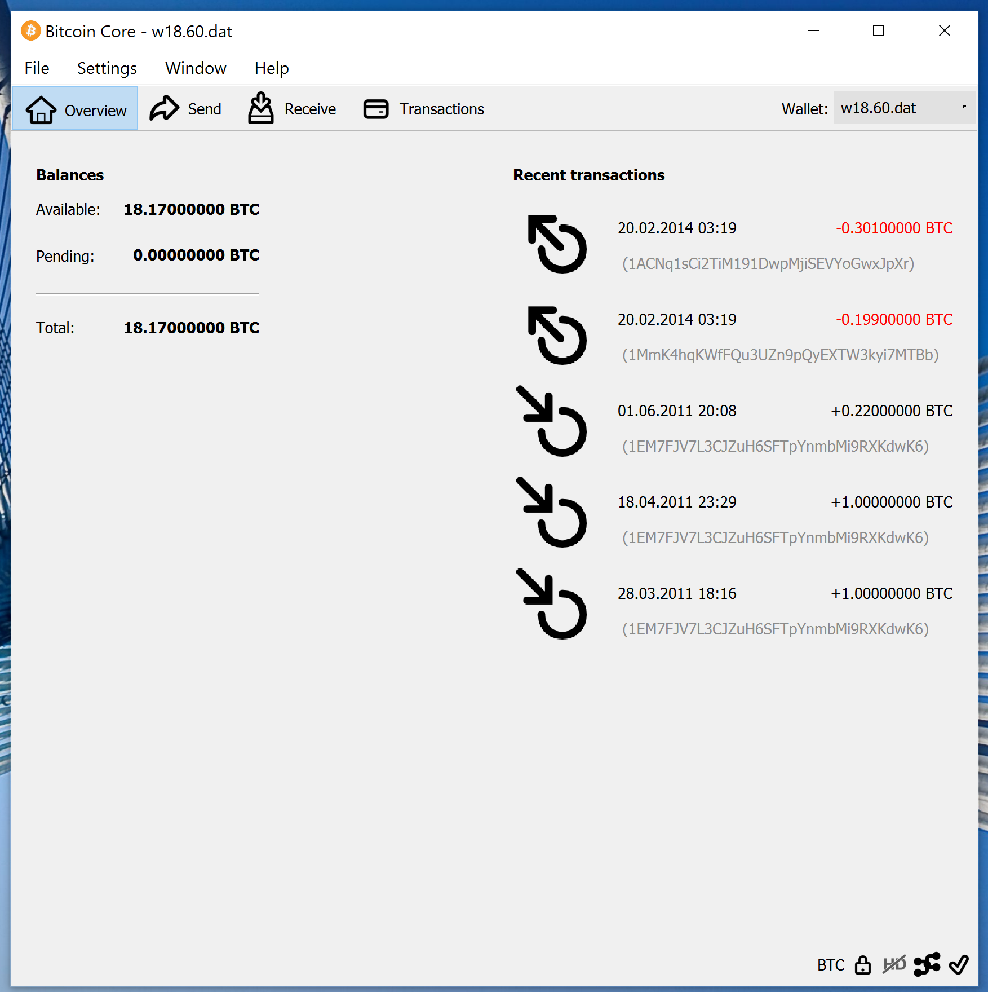The width and height of the screenshot is (988, 992).
Task: Maximize the Bitcoin Core window
Action: [878, 31]
